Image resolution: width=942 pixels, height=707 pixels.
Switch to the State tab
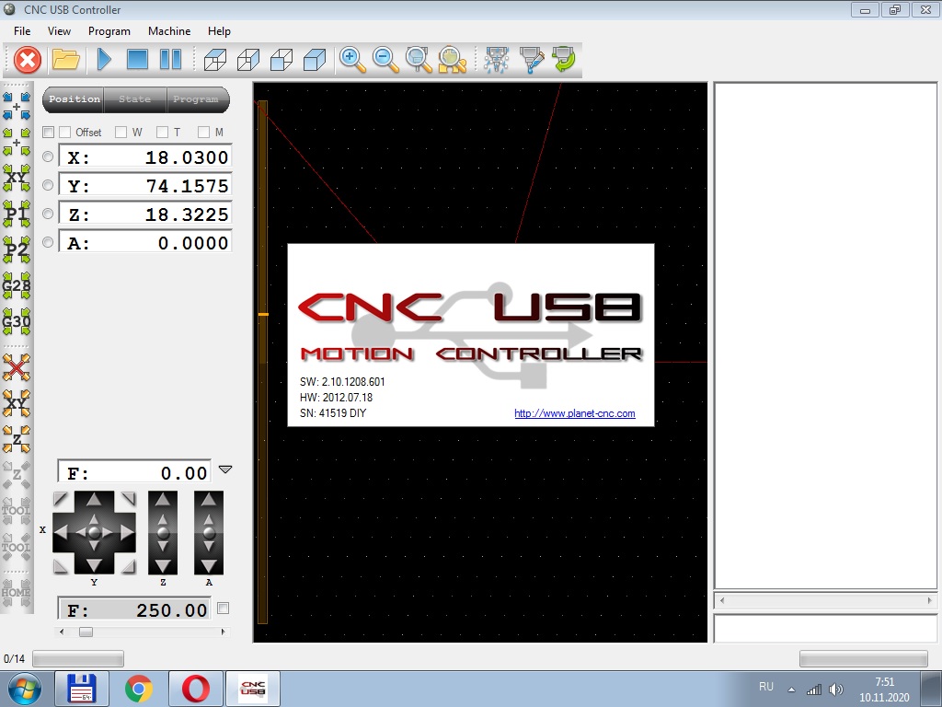134,99
